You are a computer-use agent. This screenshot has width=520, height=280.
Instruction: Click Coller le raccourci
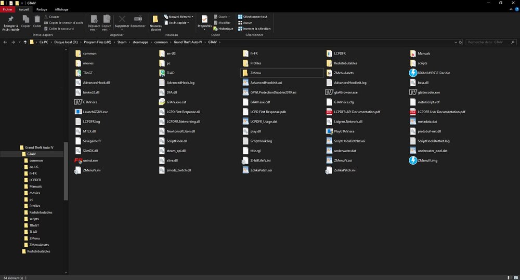pos(59,29)
